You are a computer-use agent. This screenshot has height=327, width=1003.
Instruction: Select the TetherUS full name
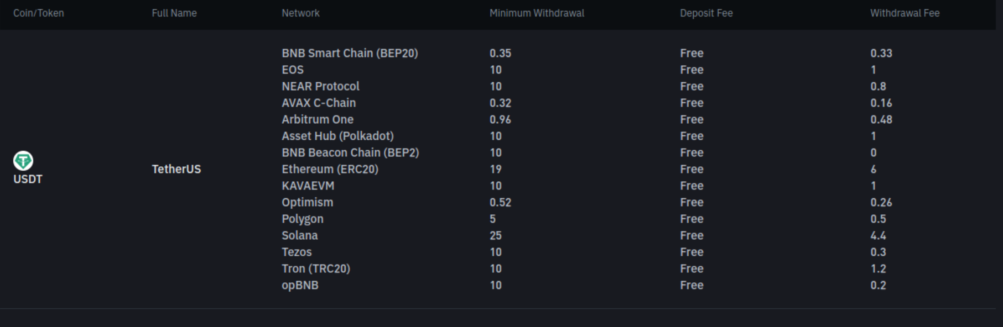[x=176, y=169]
